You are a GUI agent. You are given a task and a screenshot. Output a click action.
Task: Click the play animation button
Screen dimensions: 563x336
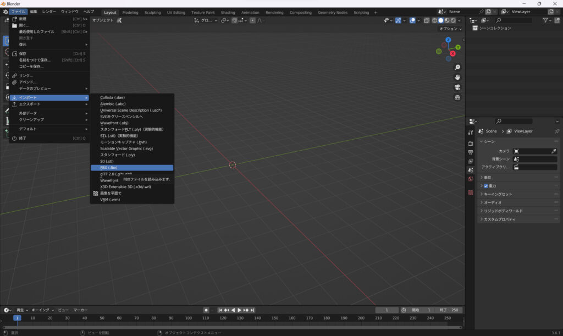[239, 310]
